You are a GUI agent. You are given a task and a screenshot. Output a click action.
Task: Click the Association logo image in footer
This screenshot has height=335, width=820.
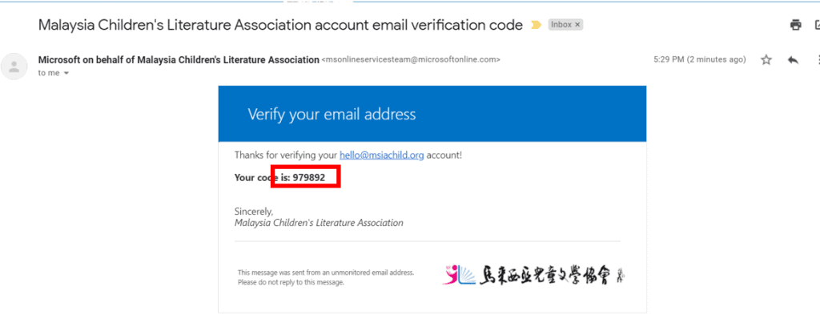pos(533,276)
